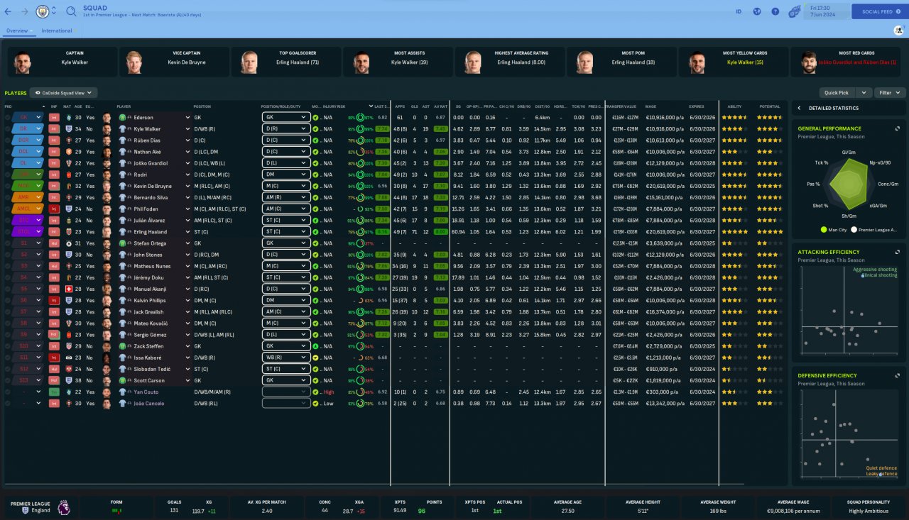
Task: Toggle selection circle for Erling Haaland row
Action: (x=8, y=231)
